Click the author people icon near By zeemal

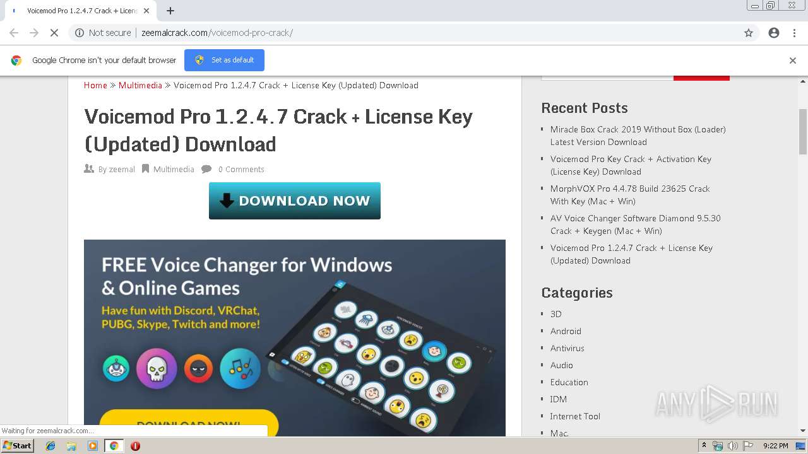click(89, 169)
